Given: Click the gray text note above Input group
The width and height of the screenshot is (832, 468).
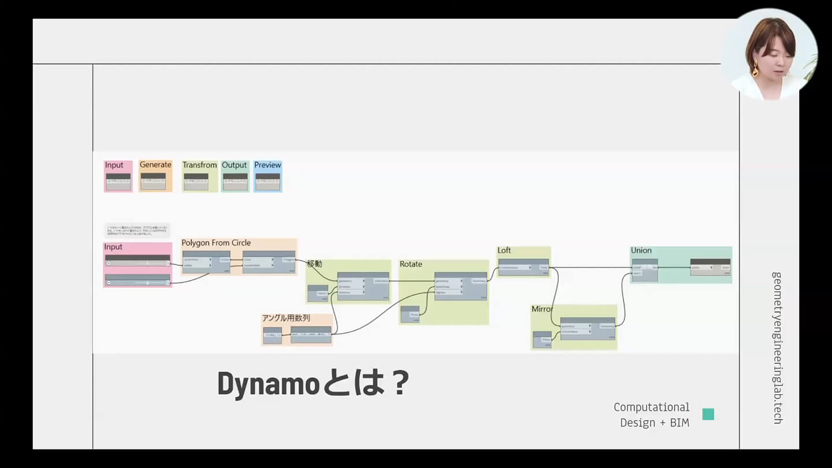Looking at the screenshot, I should (138, 231).
